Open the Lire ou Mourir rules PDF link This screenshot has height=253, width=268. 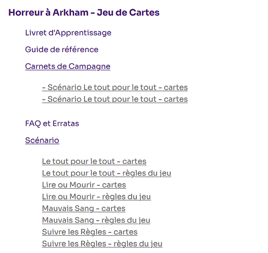tap(96, 197)
